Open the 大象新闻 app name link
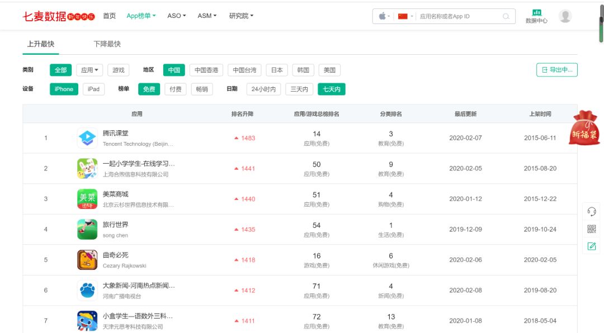Image resolution: width=604 pixels, height=333 pixels. [x=139, y=286]
